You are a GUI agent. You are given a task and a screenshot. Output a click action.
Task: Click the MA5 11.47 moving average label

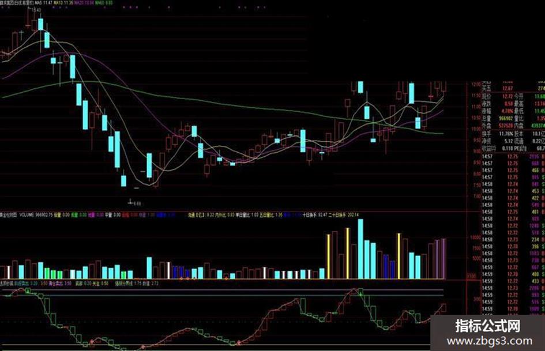point(43,3)
